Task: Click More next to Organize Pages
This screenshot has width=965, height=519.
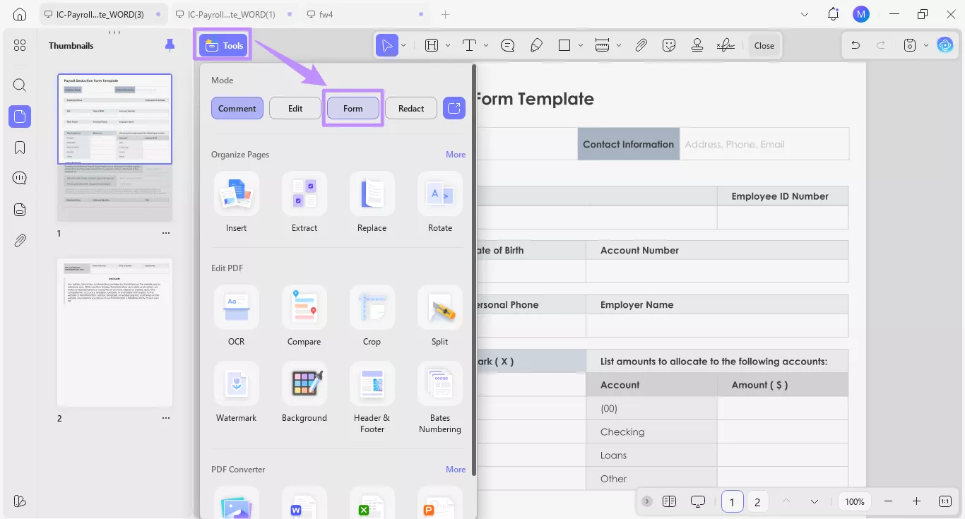Action: pos(456,154)
